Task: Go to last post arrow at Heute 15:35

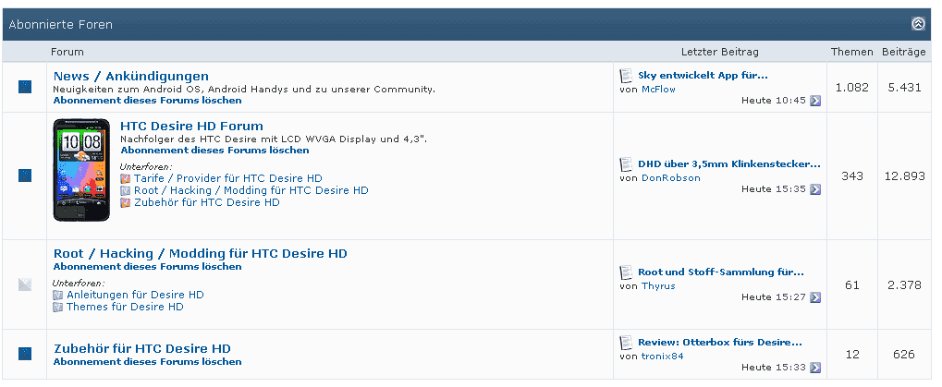Action: (815, 189)
